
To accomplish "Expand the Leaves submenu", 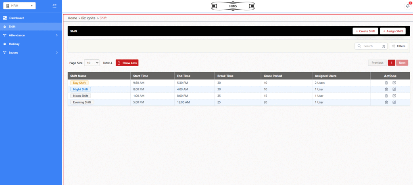I will (56, 52).
